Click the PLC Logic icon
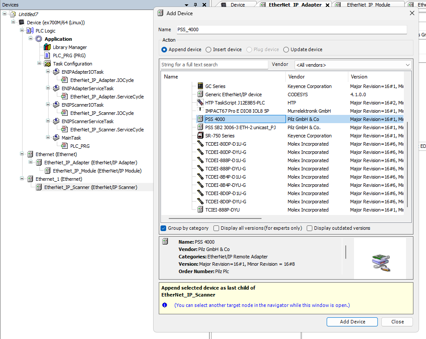Screen dimensions: 426x339 tap(30, 30)
